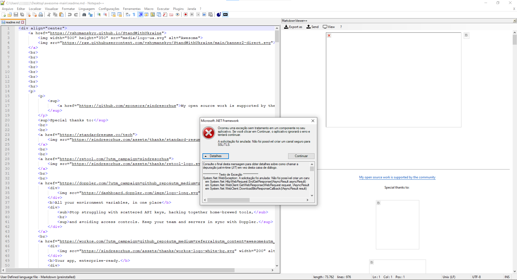This screenshot has height=280, width=517.
Task: Toggle file monitoring eye icon
Action: [177, 15]
